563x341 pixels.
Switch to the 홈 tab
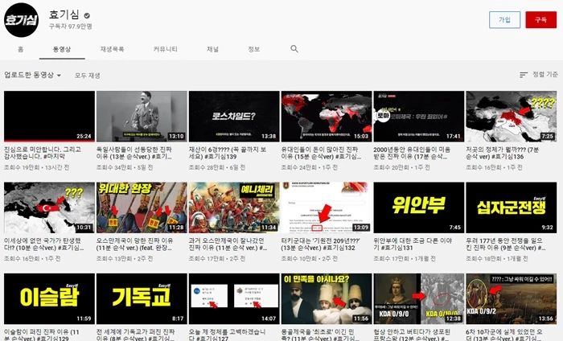coord(20,49)
